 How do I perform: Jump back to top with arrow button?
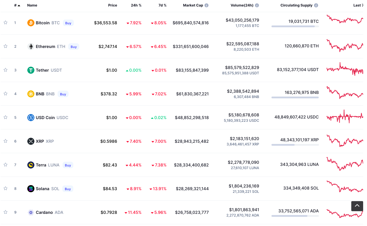pyautogui.click(x=357, y=206)
